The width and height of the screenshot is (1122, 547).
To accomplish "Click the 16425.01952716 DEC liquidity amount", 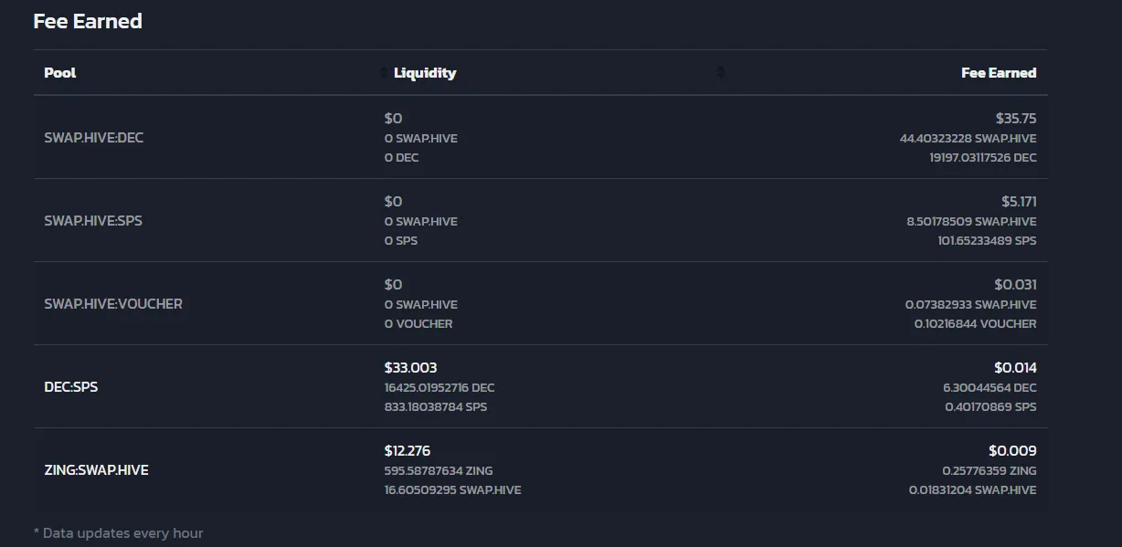I will tap(439, 387).
